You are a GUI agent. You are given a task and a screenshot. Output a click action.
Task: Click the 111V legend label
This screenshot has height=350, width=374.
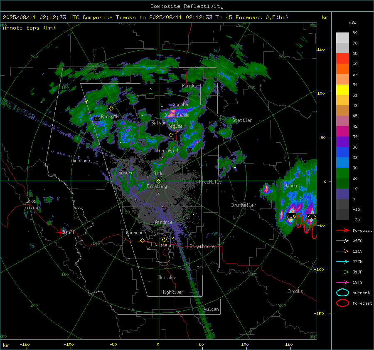(x=357, y=251)
